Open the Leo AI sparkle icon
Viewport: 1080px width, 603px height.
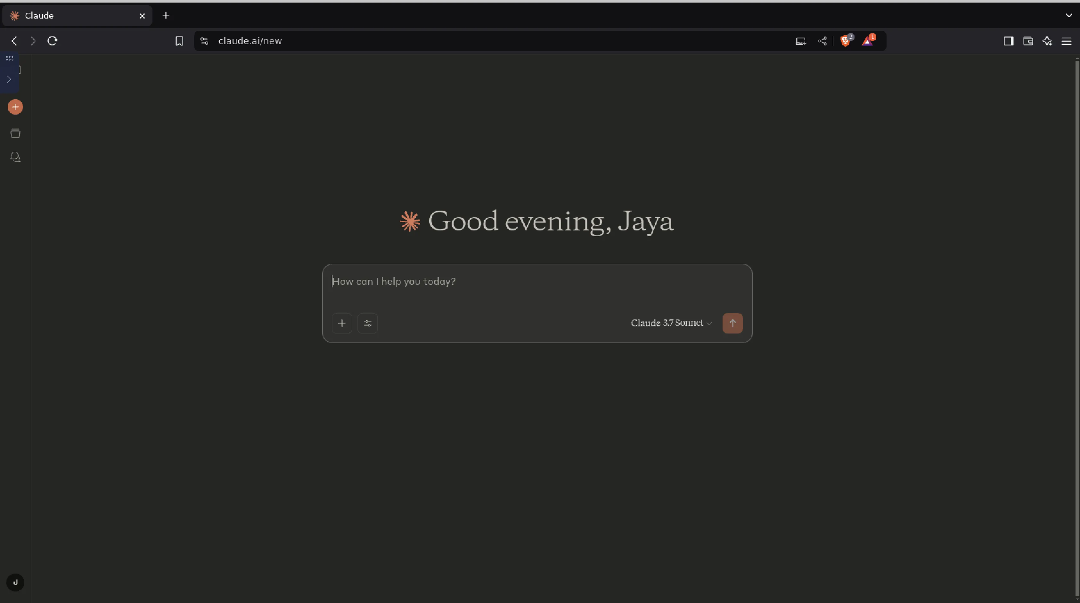(x=1047, y=41)
